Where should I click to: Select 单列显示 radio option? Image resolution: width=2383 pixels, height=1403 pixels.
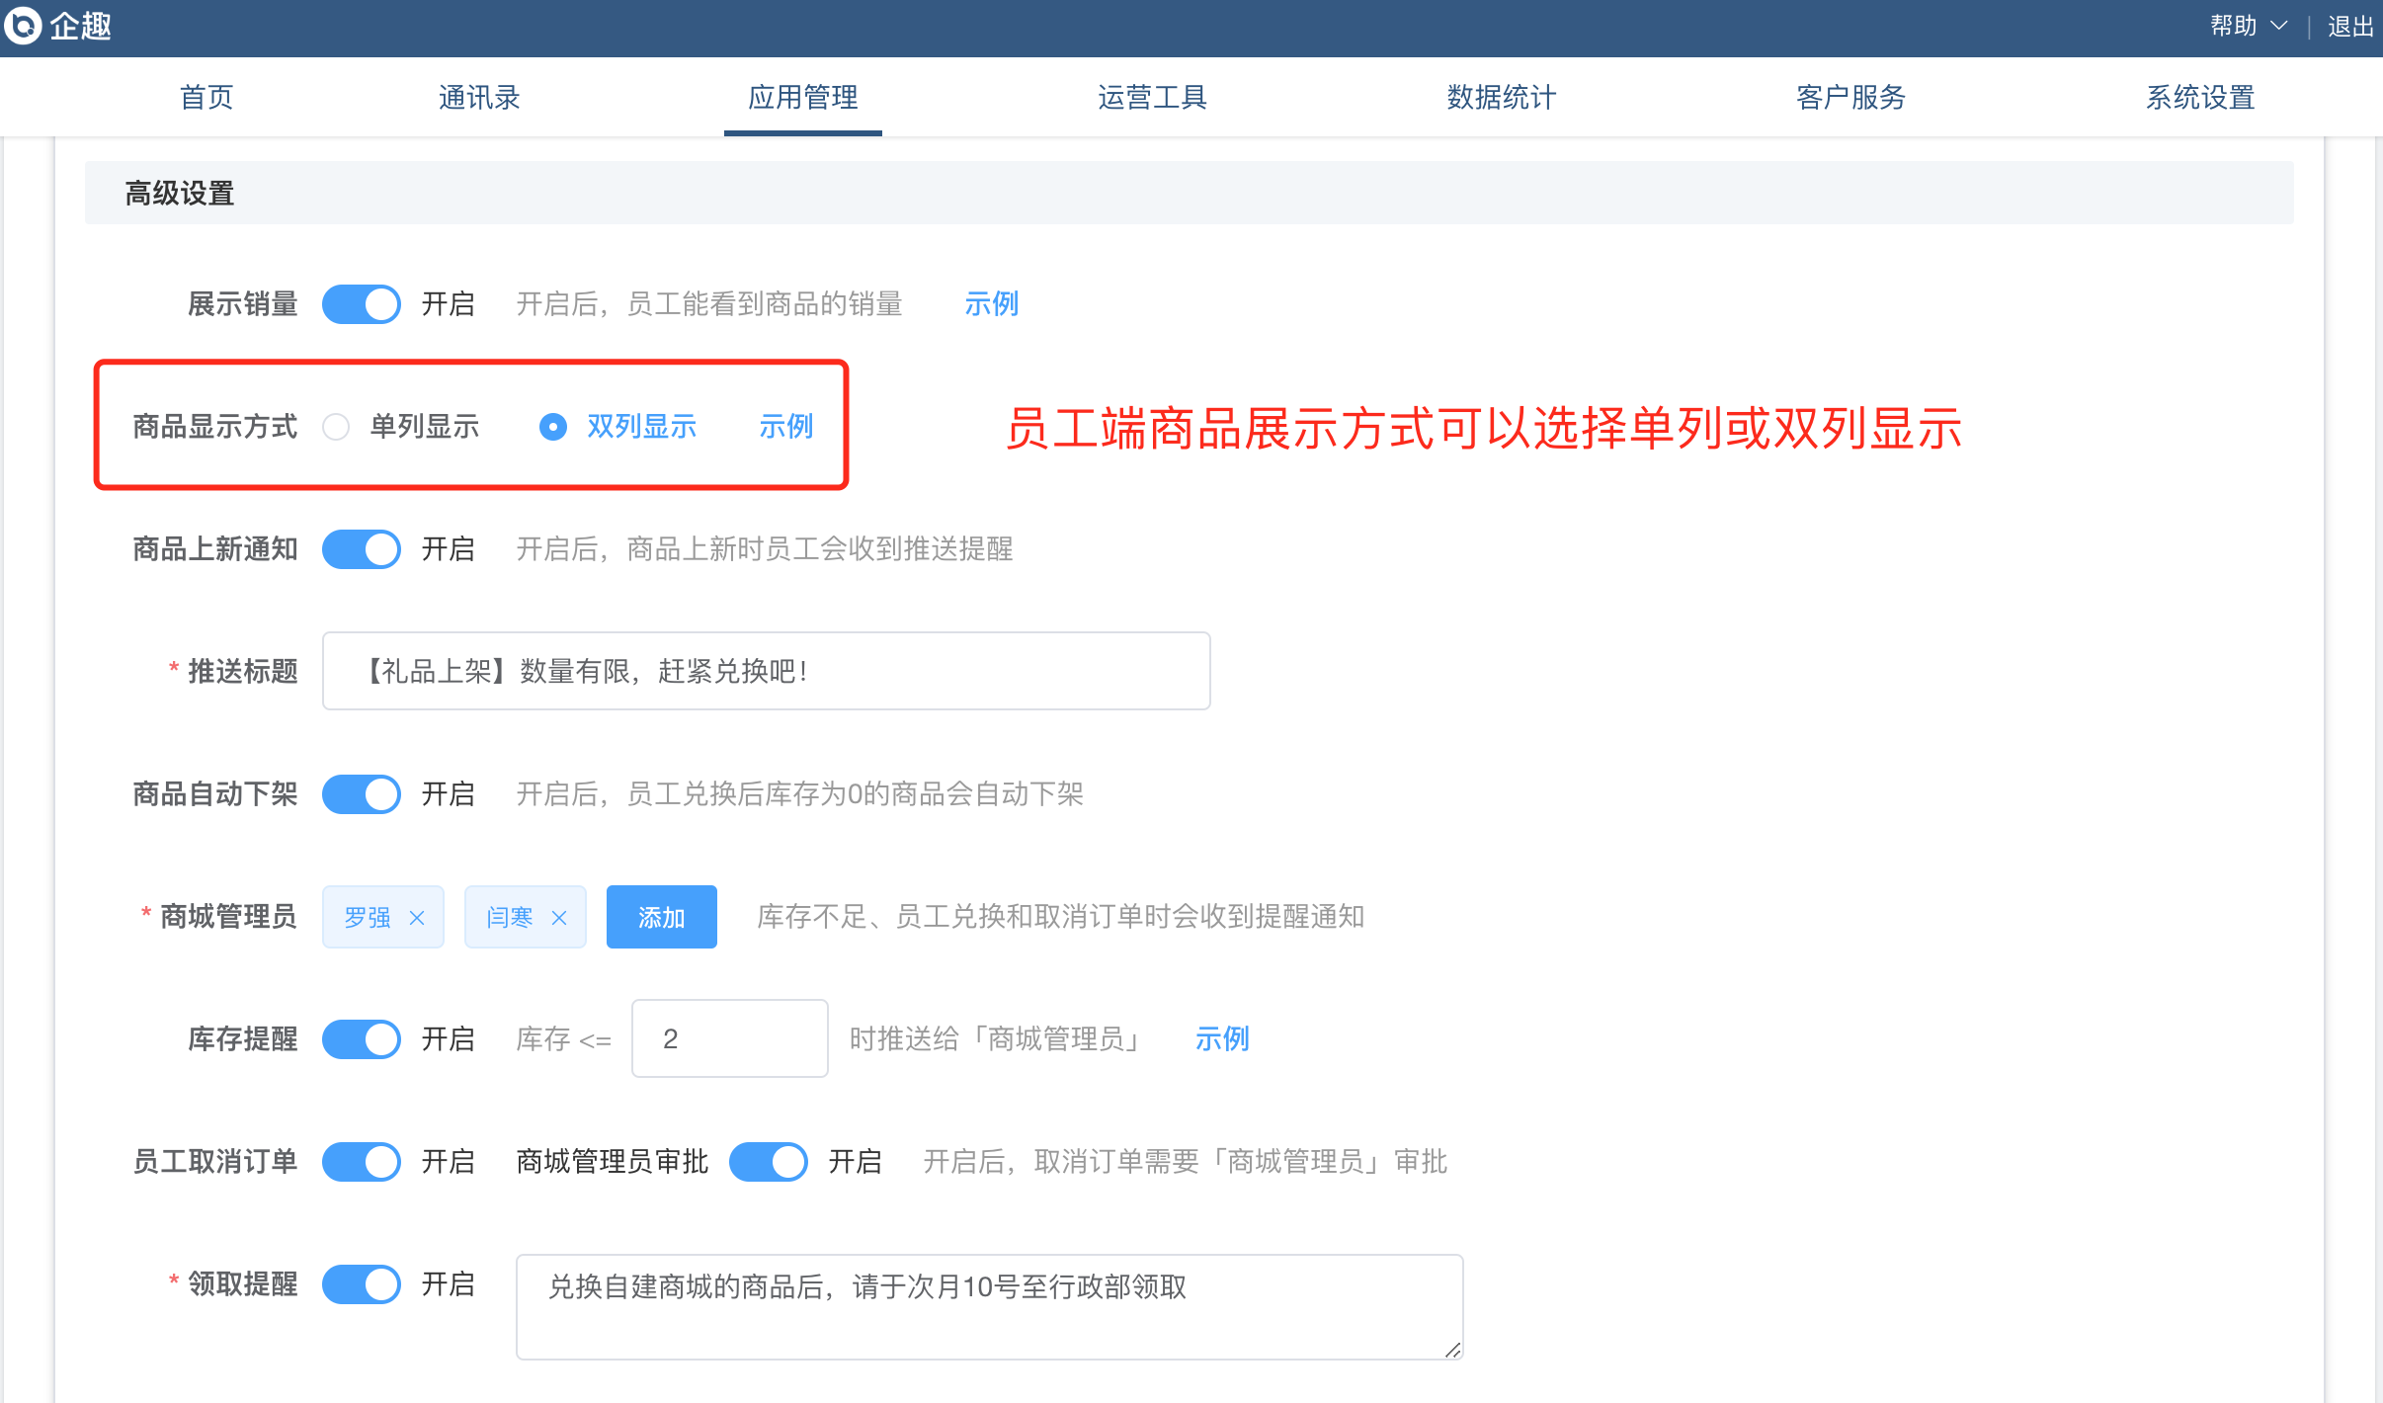click(337, 427)
